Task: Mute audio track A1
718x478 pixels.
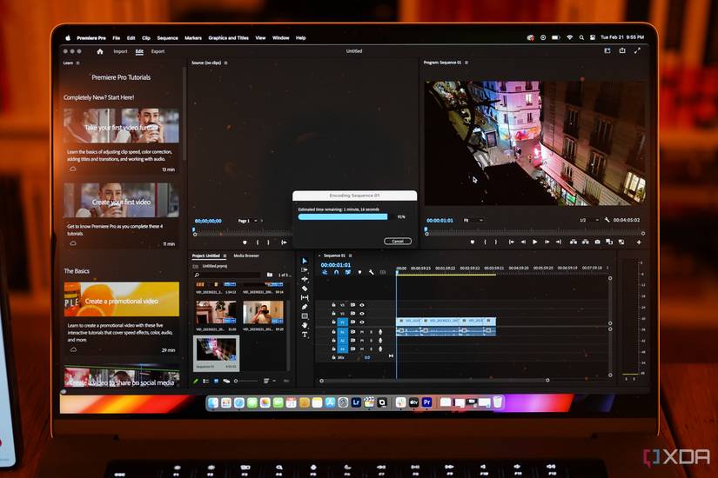Action: pos(362,331)
